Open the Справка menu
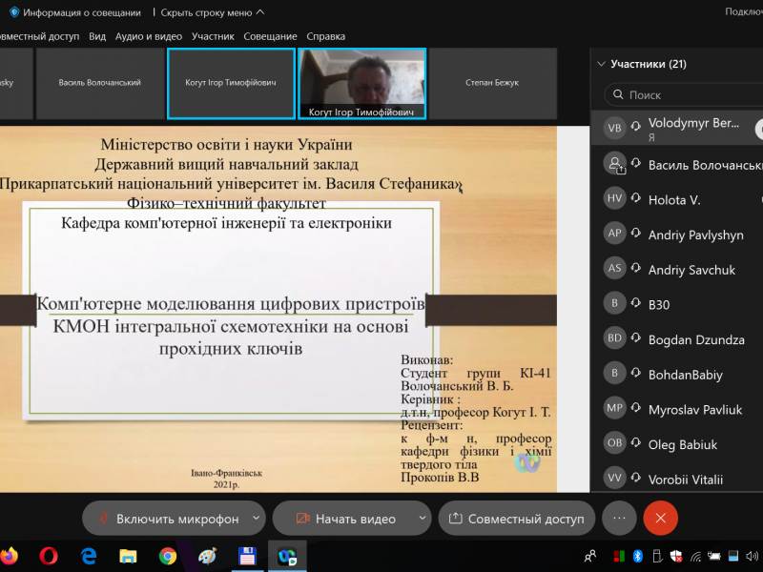Image resolution: width=763 pixels, height=572 pixels. tap(325, 36)
